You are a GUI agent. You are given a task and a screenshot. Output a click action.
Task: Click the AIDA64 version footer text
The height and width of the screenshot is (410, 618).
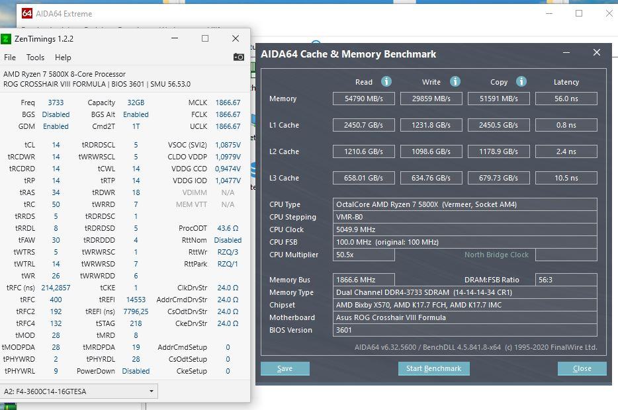pyautogui.click(x=476, y=347)
